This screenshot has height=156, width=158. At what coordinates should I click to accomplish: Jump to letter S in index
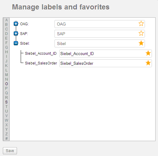click(6, 102)
